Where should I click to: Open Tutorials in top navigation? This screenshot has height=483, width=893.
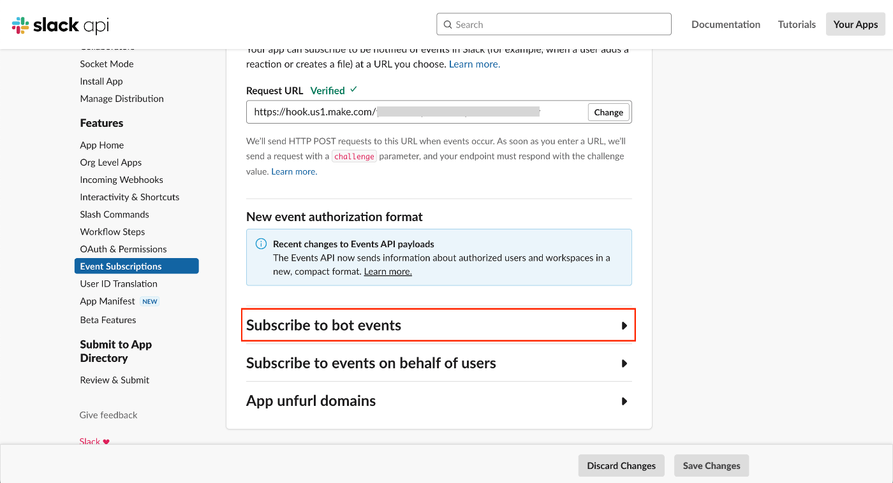coord(797,24)
